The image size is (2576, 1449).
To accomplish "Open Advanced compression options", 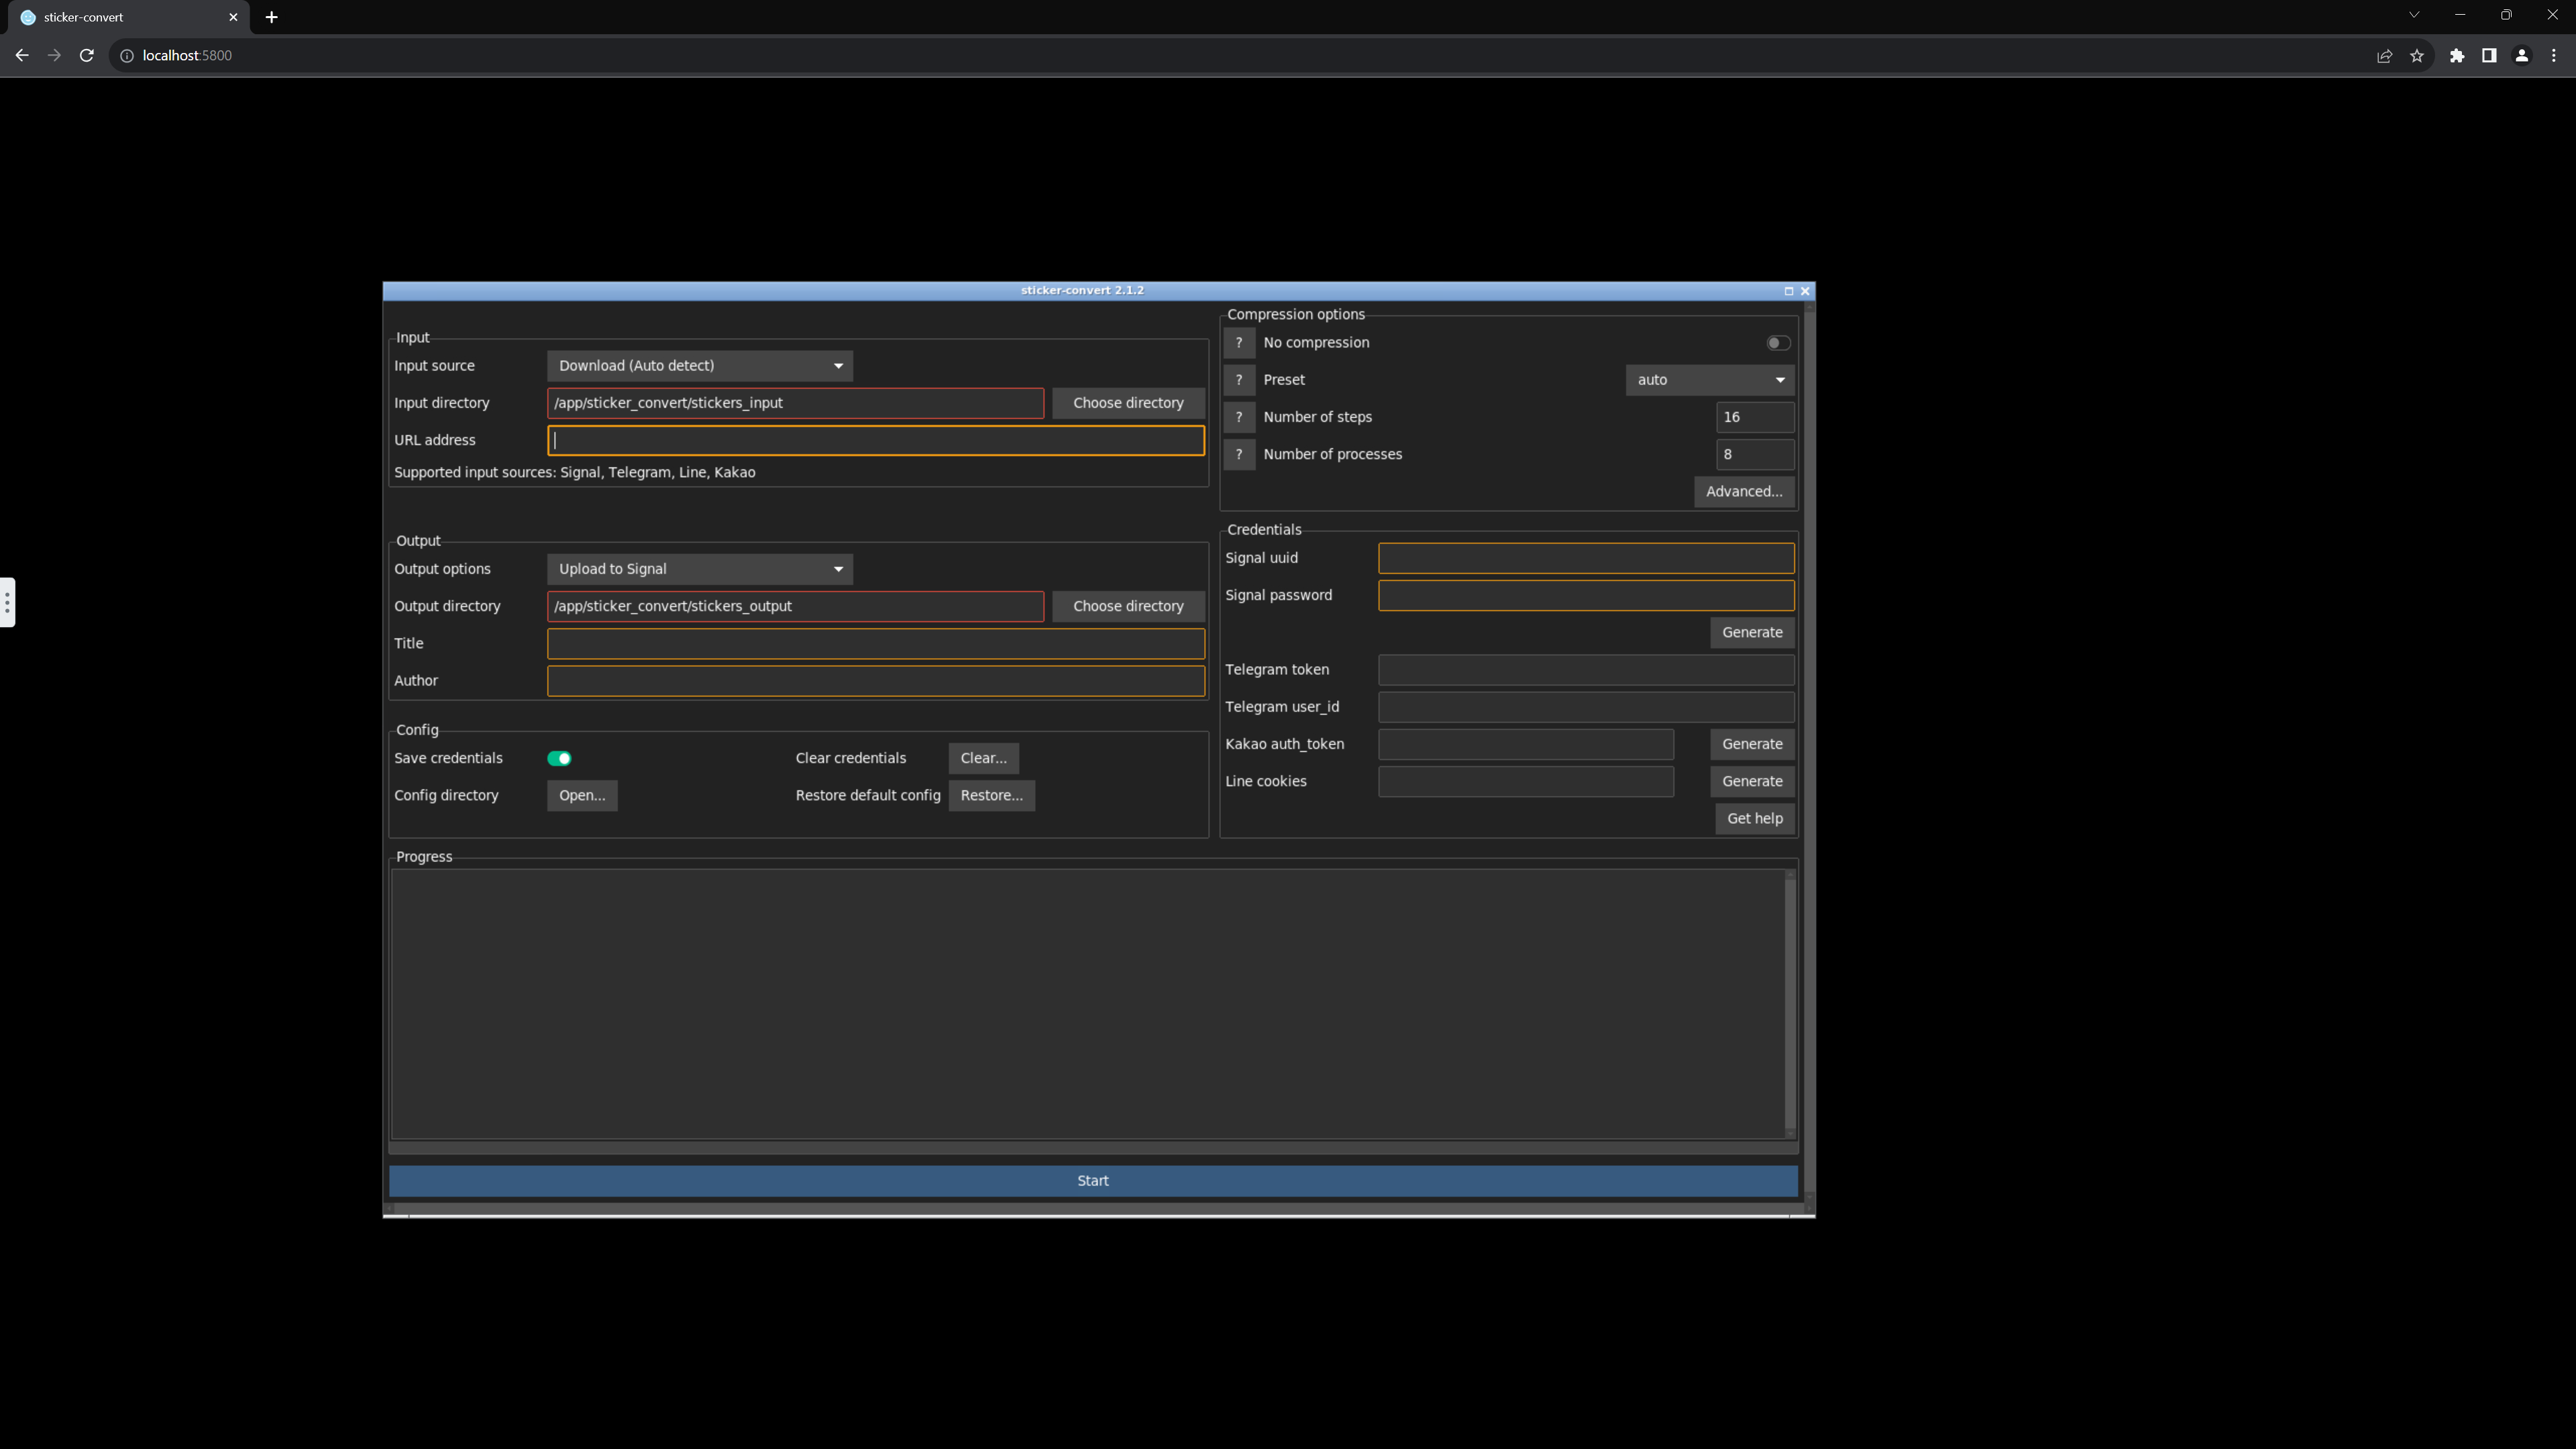I will click(1743, 491).
